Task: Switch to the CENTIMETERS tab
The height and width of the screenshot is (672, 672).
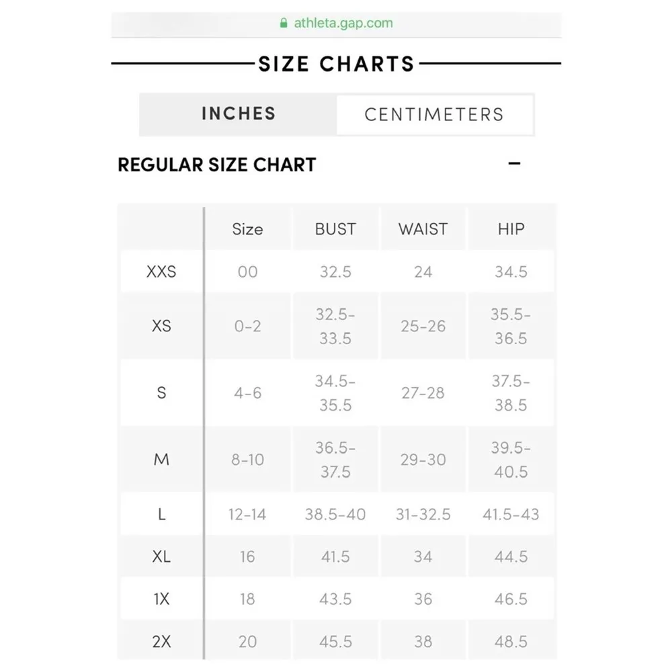Action: click(x=434, y=114)
